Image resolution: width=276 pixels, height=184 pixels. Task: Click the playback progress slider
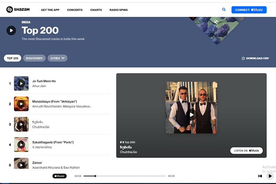coord(124,176)
